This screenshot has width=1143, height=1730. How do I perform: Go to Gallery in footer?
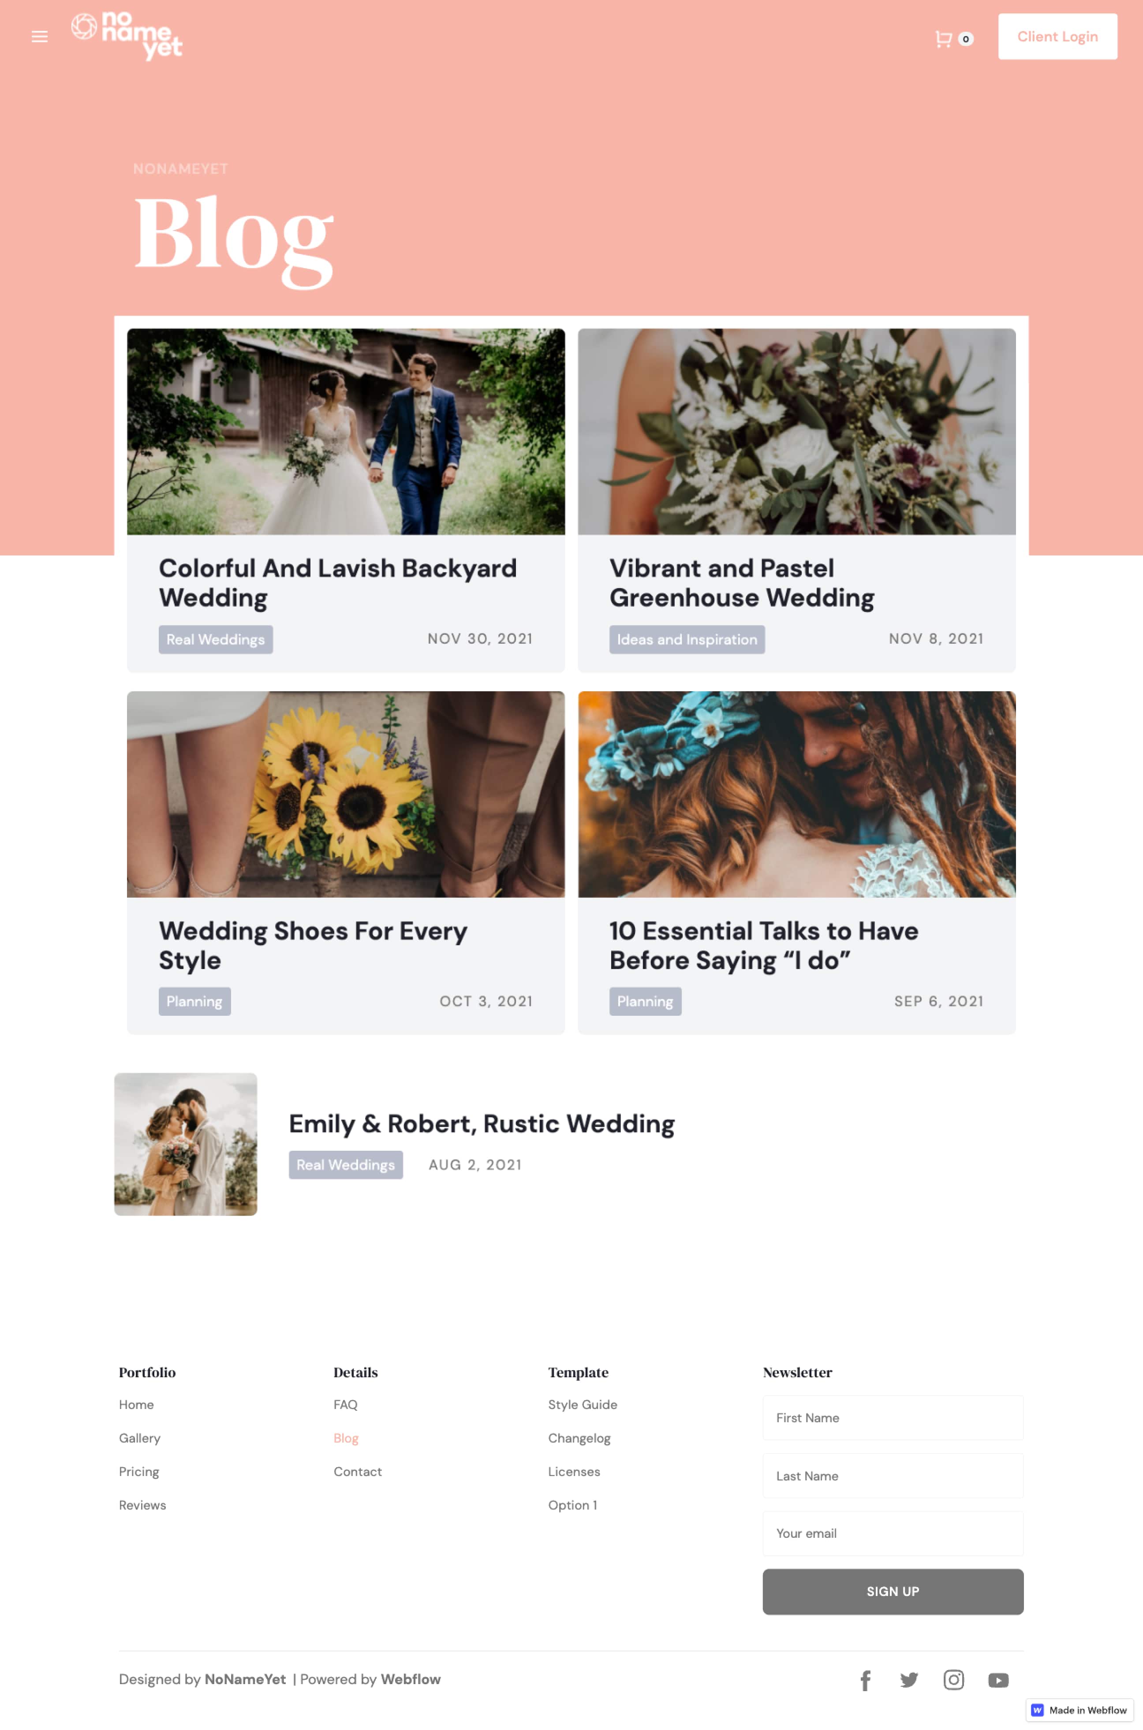point(140,1438)
